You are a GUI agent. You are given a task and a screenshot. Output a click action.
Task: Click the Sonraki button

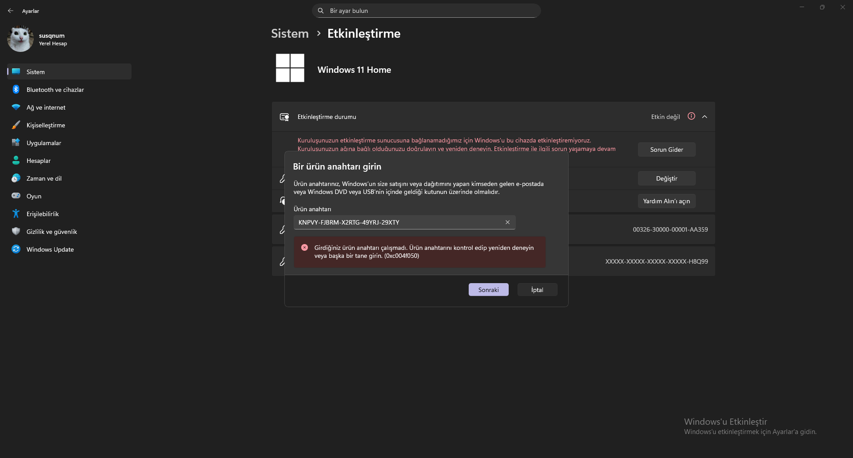(x=489, y=289)
